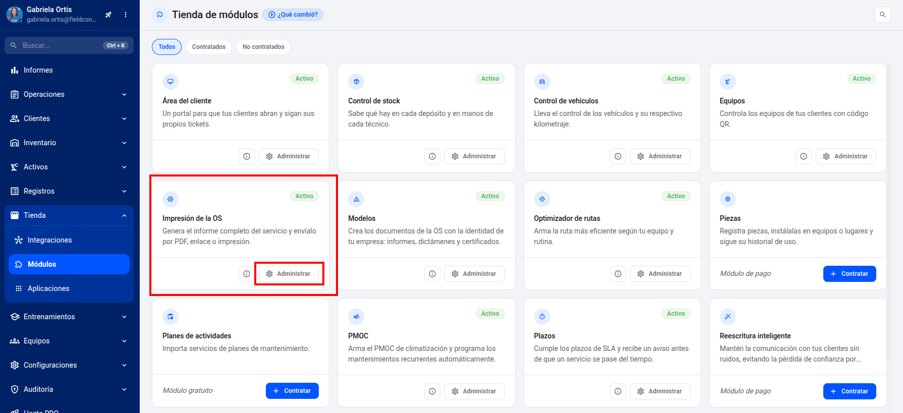Click the printer icon on Impresión de la OS

coord(171,199)
